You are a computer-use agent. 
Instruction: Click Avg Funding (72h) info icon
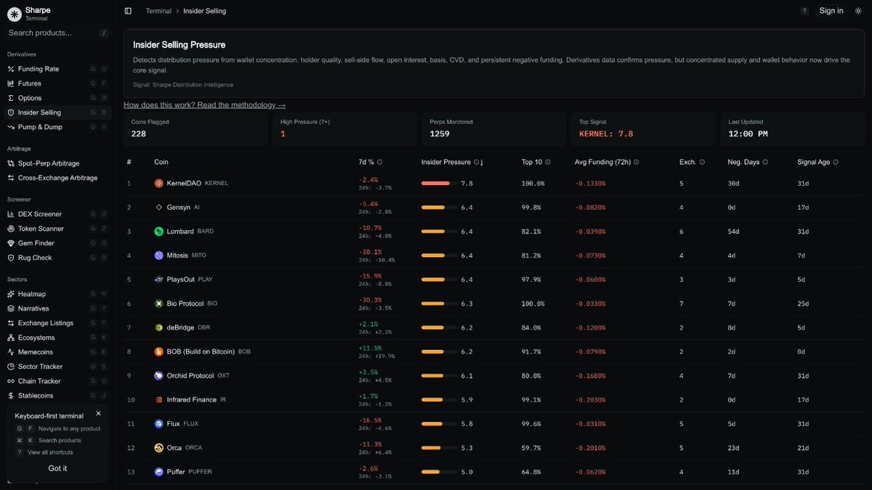(635, 163)
